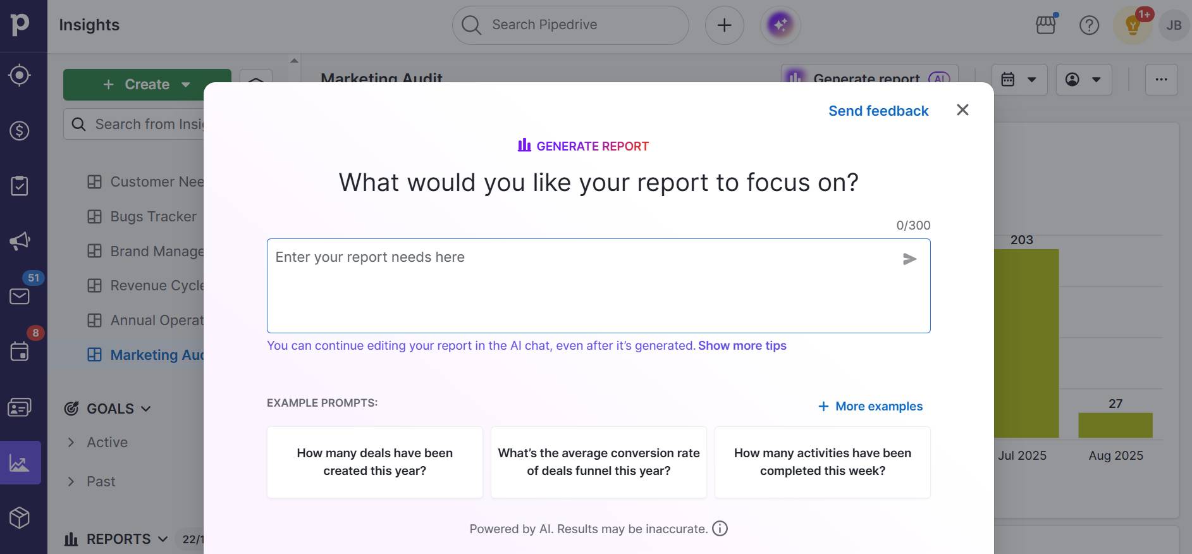Screen dimensions: 1192x554
Task: Select 'How many activities completed this week' prompt
Action: coord(823,462)
